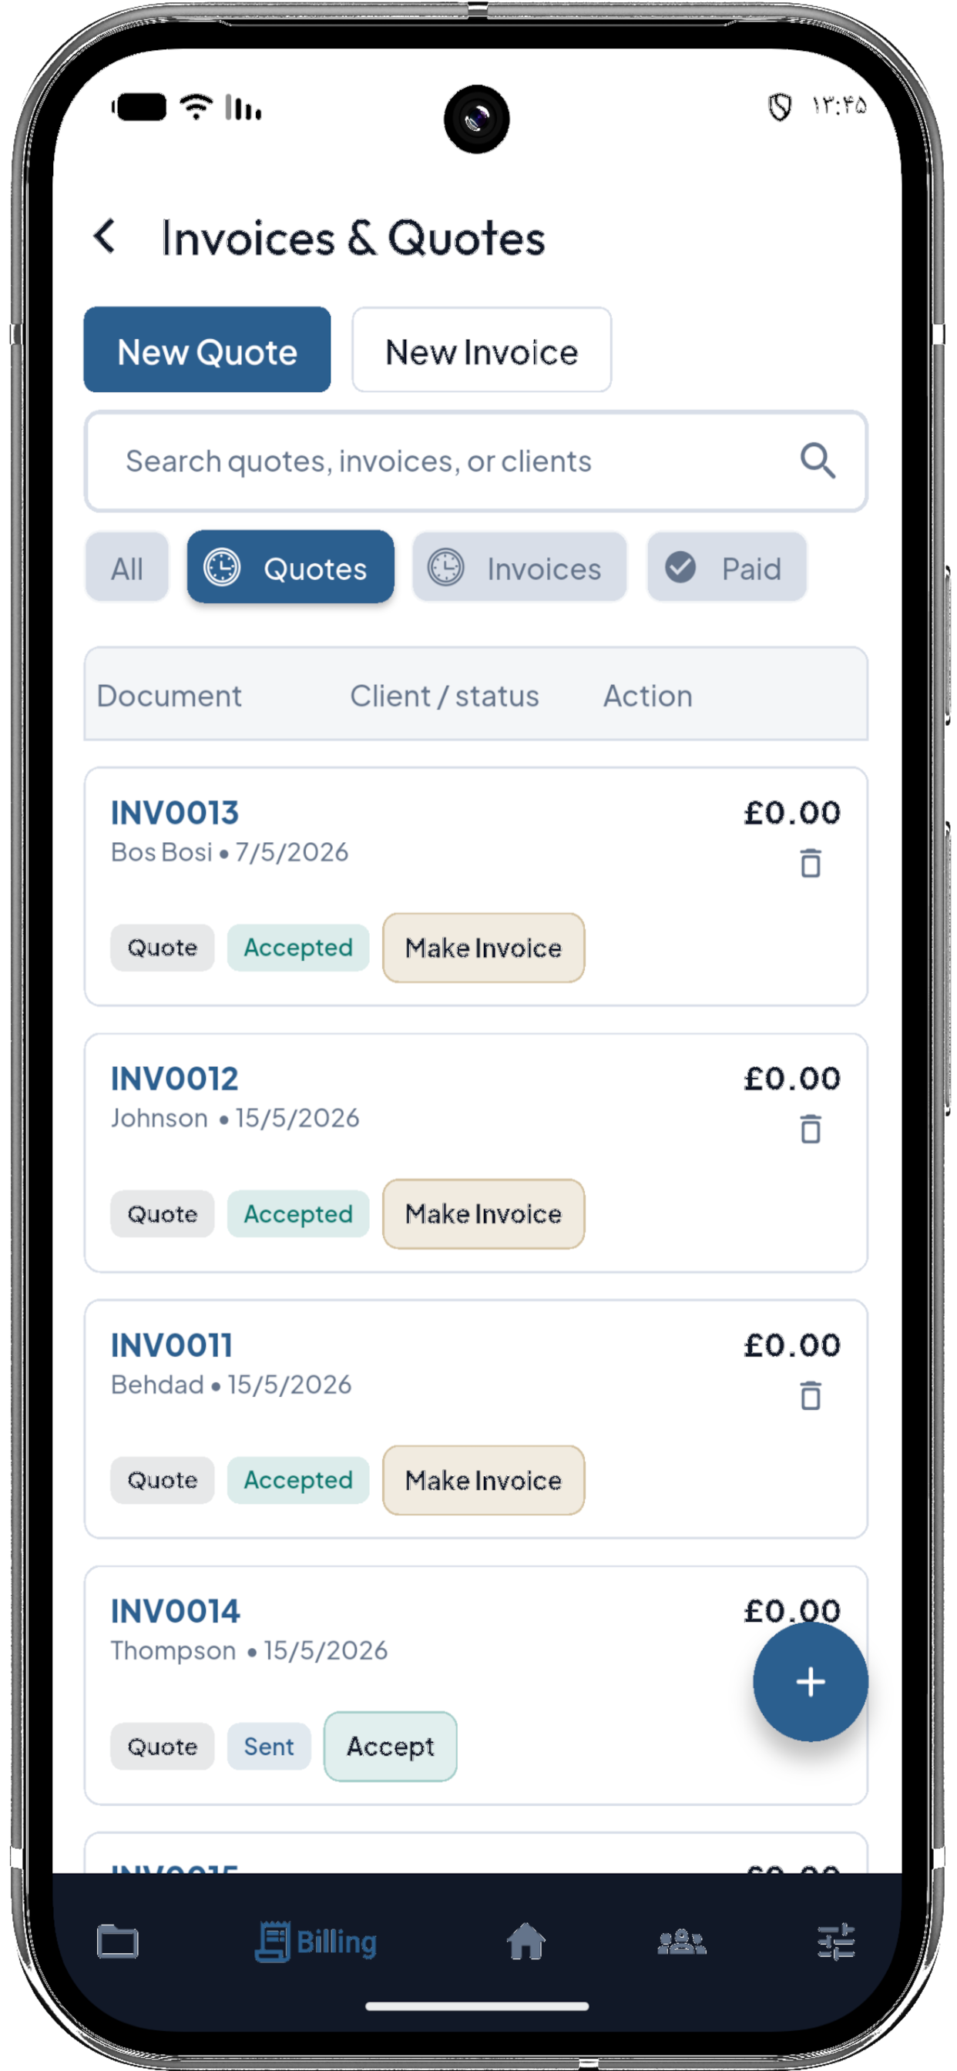Screen dimensions: 957x2071
Task: Open the folder tab in bottom bar
Action: (117, 1942)
